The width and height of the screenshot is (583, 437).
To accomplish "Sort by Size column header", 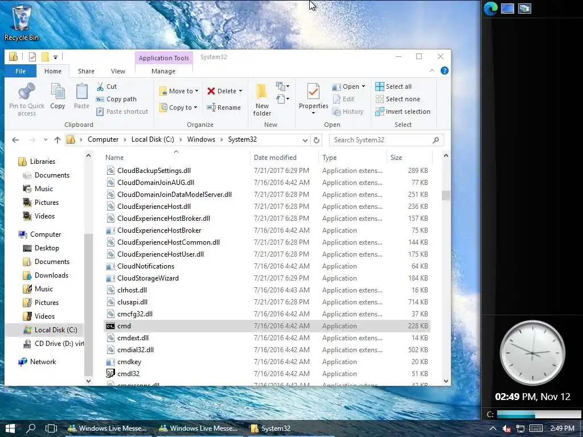I will point(409,158).
